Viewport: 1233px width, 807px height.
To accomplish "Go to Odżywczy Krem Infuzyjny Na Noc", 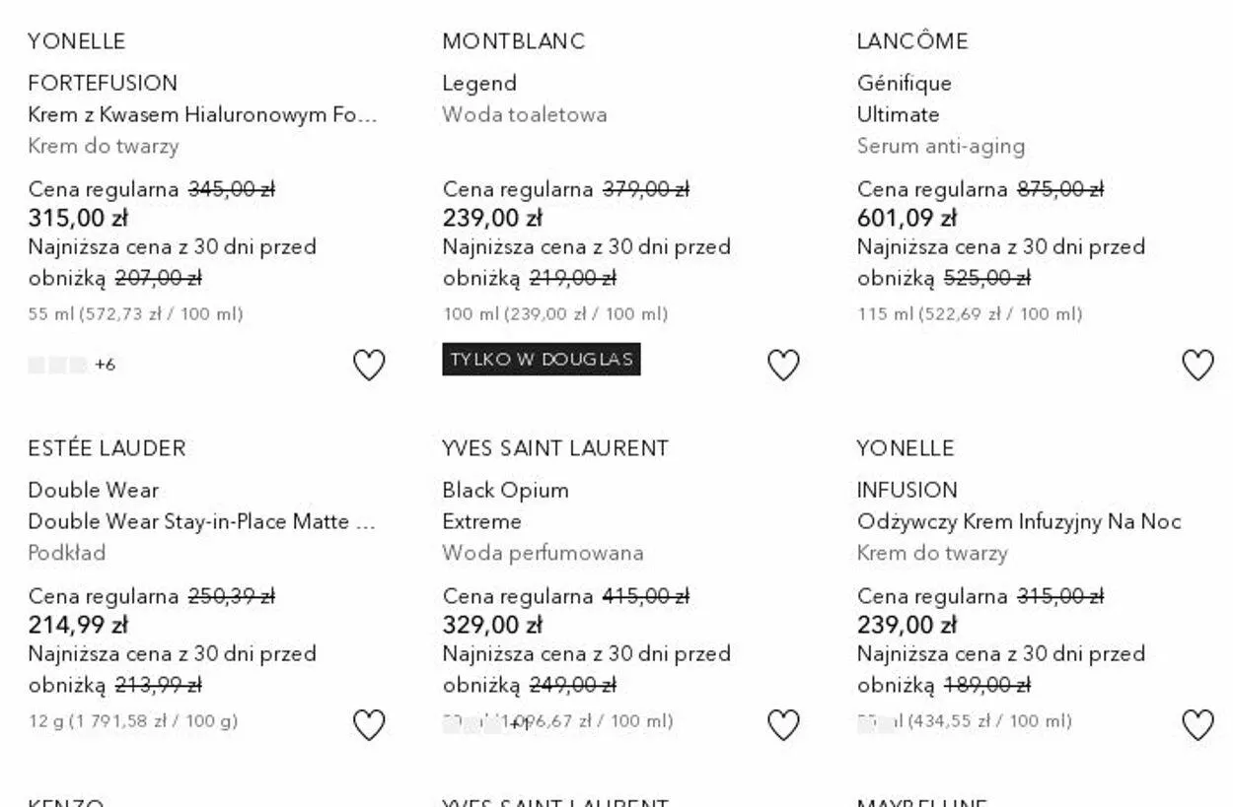I will [1018, 521].
